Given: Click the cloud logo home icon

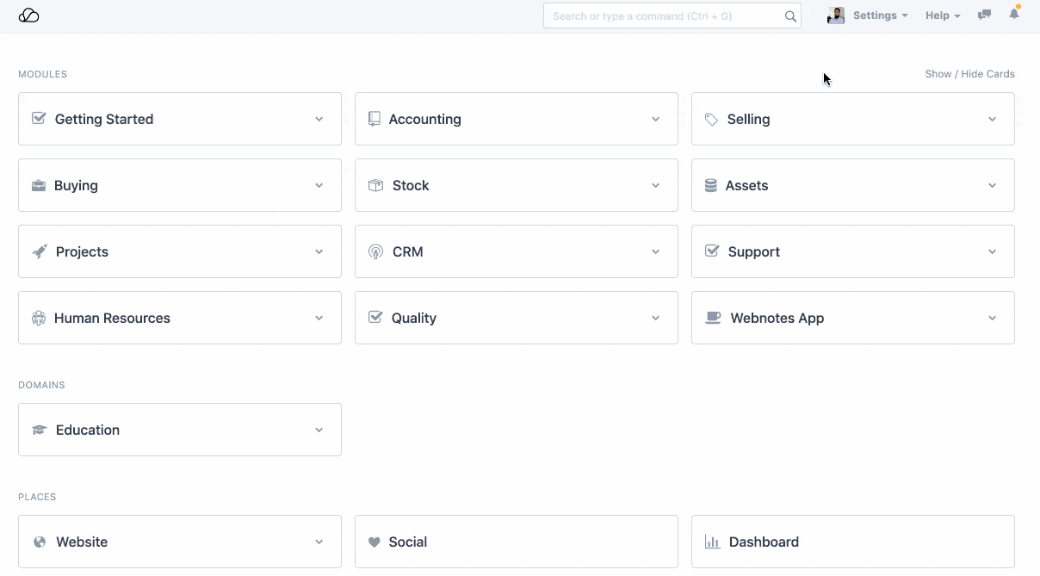Looking at the screenshot, I should (28, 15).
